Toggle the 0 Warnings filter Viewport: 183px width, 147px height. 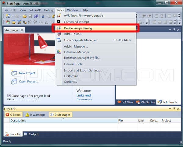35,115
